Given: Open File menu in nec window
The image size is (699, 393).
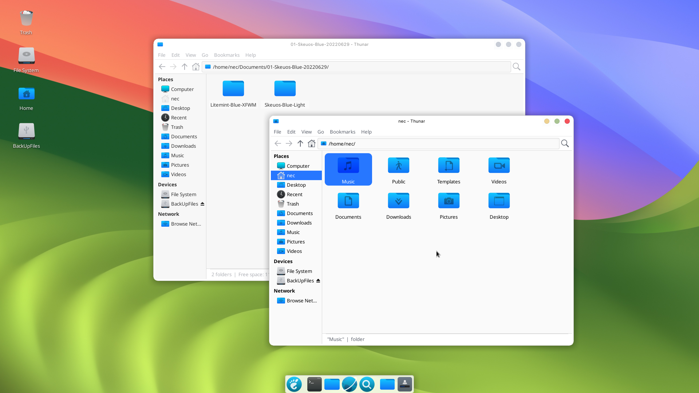Looking at the screenshot, I should tap(277, 132).
